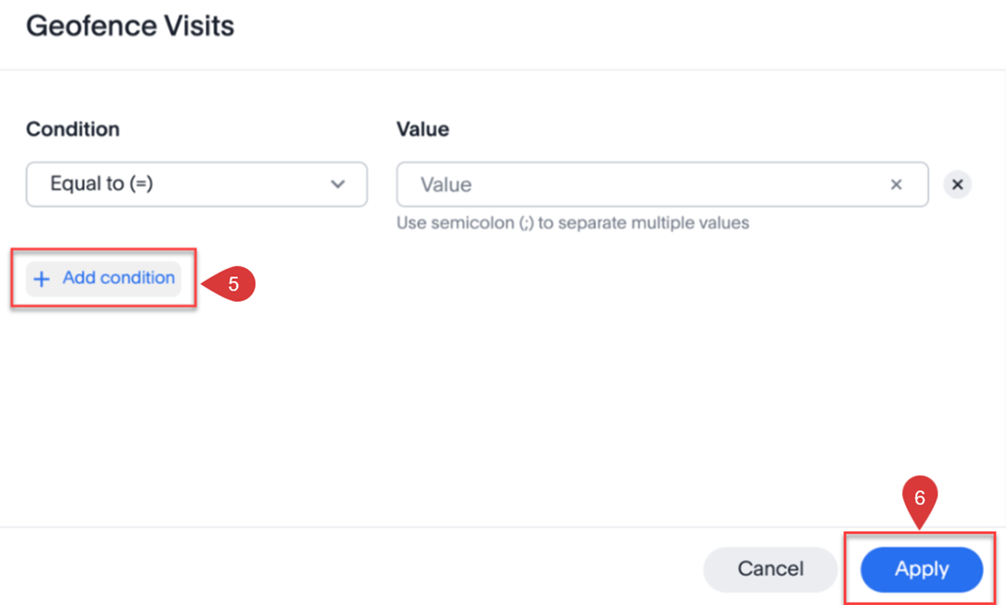The height and width of the screenshot is (605, 1006).
Task: Click the 'Value' column heading label
Action: click(423, 129)
